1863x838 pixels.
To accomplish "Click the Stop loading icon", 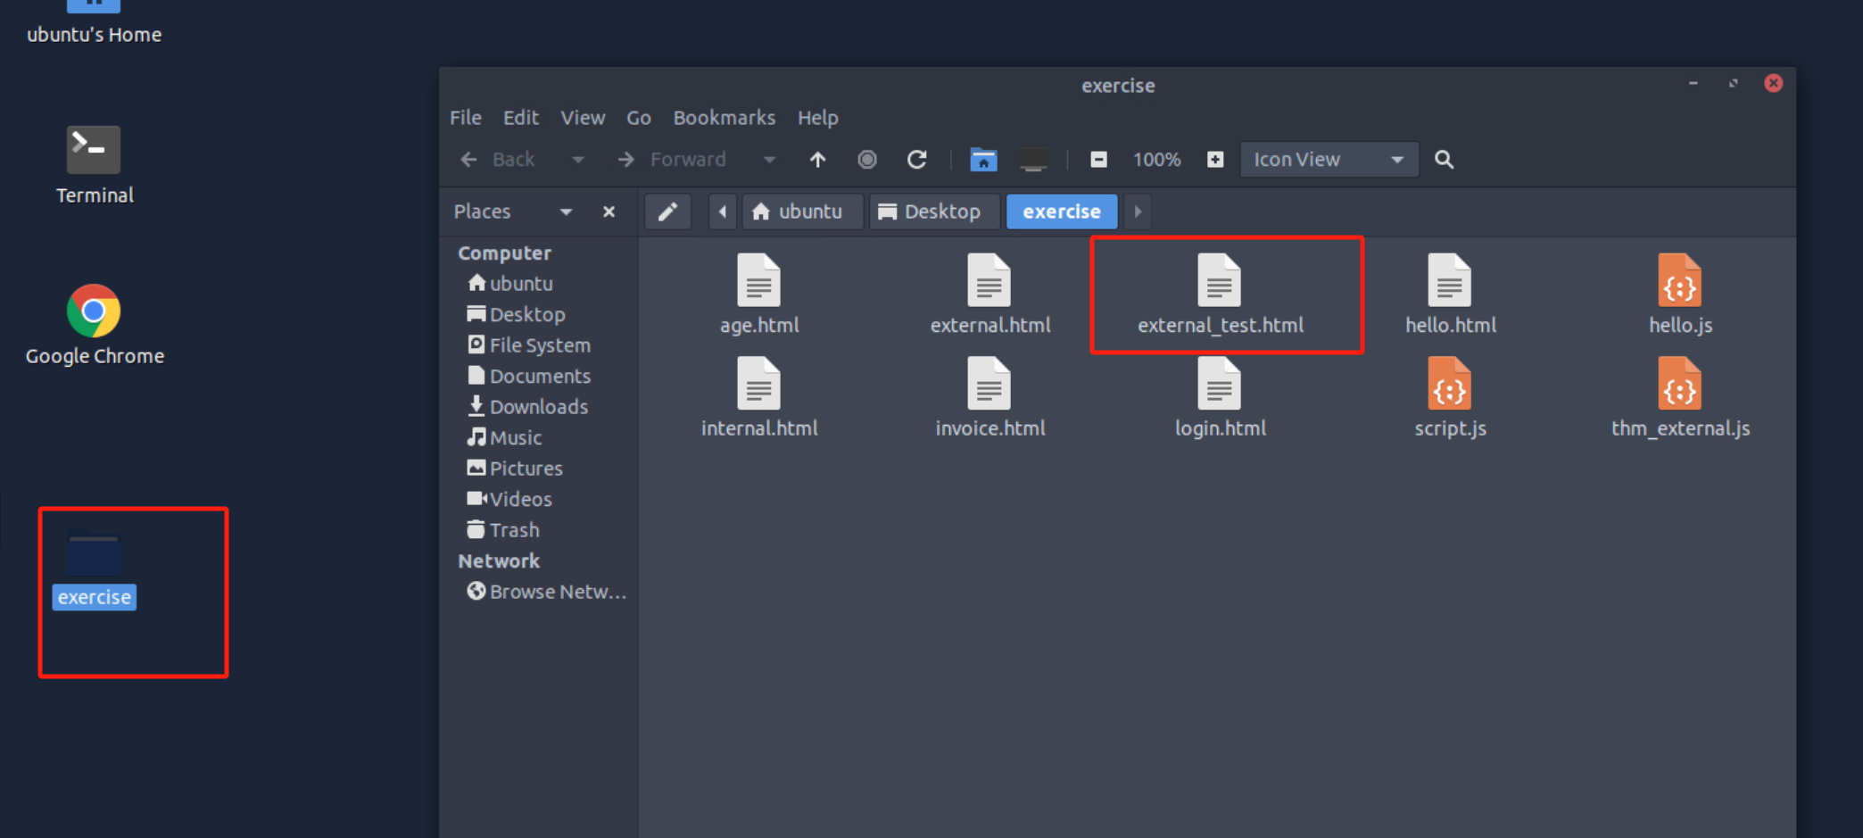I will pos(867,160).
